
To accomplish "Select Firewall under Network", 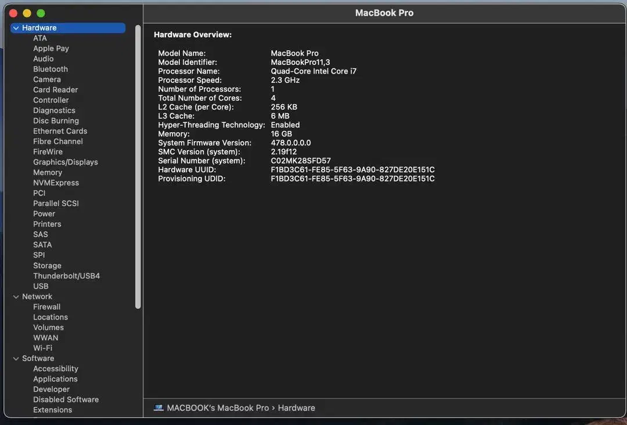I will 46,307.
